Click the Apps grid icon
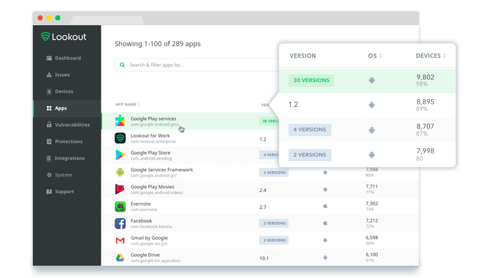 point(49,109)
